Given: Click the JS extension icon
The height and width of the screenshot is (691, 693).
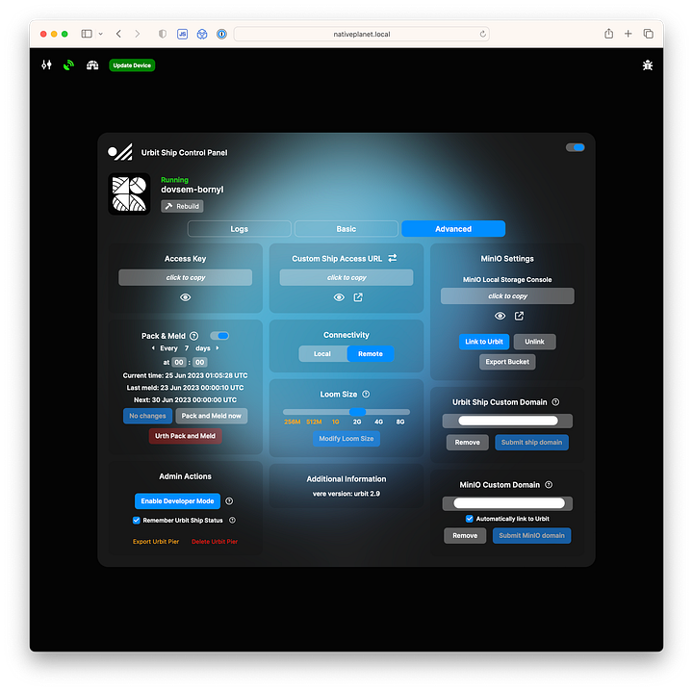Looking at the screenshot, I should (183, 34).
